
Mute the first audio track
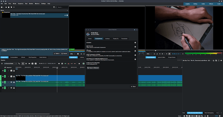coord(11,82)
